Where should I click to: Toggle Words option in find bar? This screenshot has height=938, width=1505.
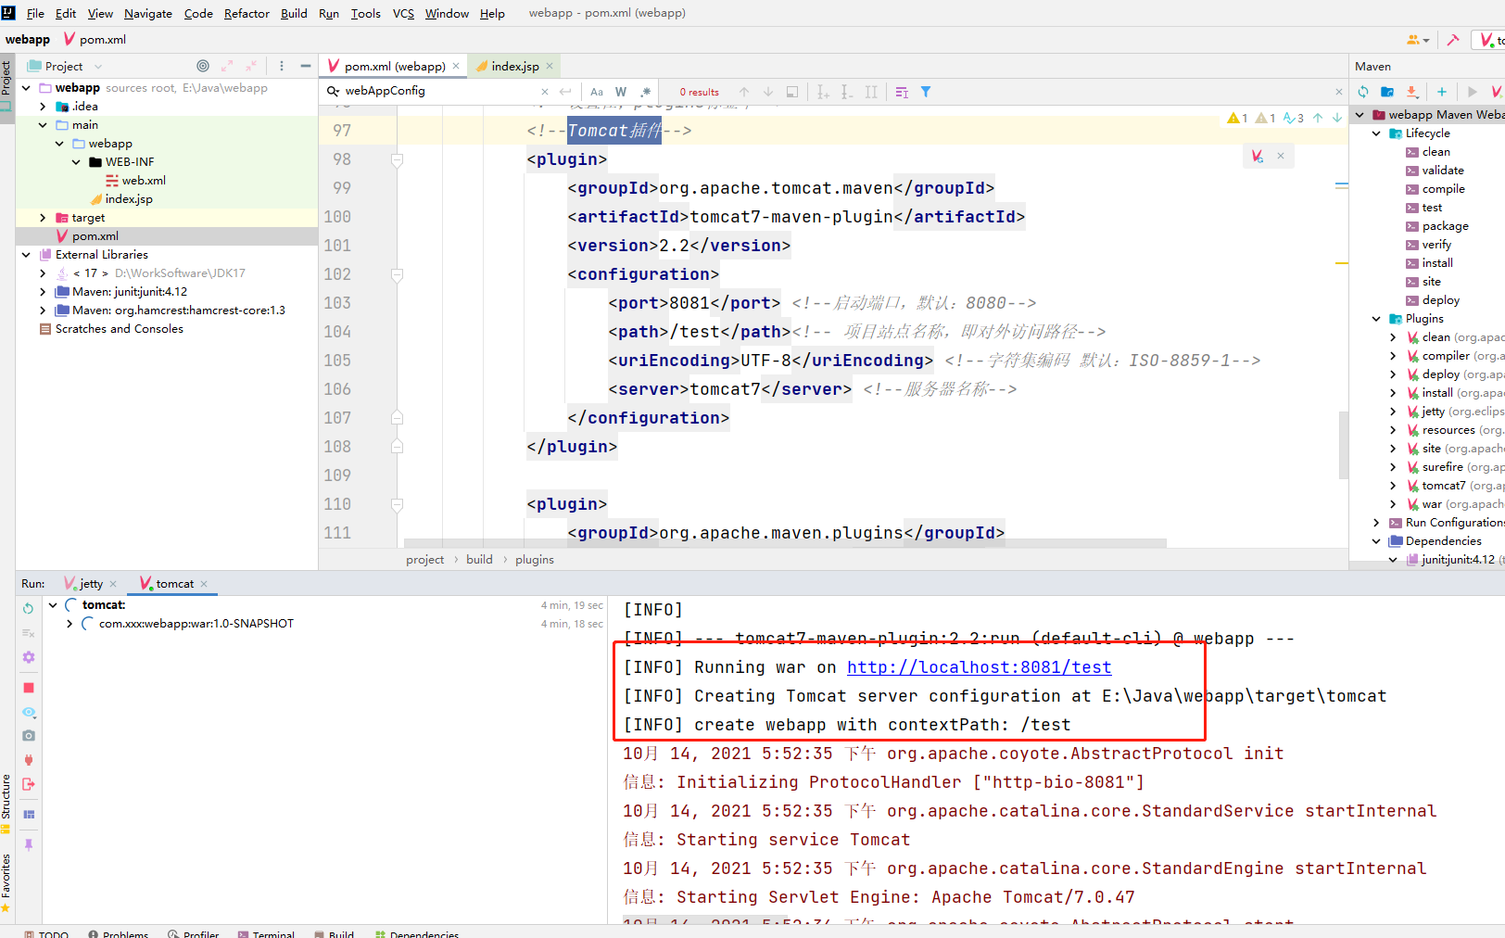click(x=621, y=92)
